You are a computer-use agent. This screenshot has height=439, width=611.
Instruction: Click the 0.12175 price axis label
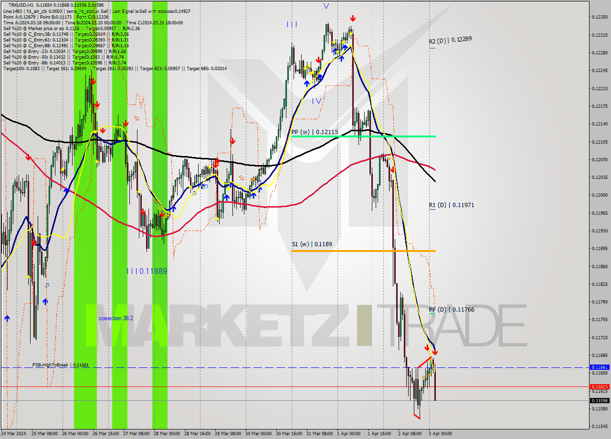[x=600, y=106]
